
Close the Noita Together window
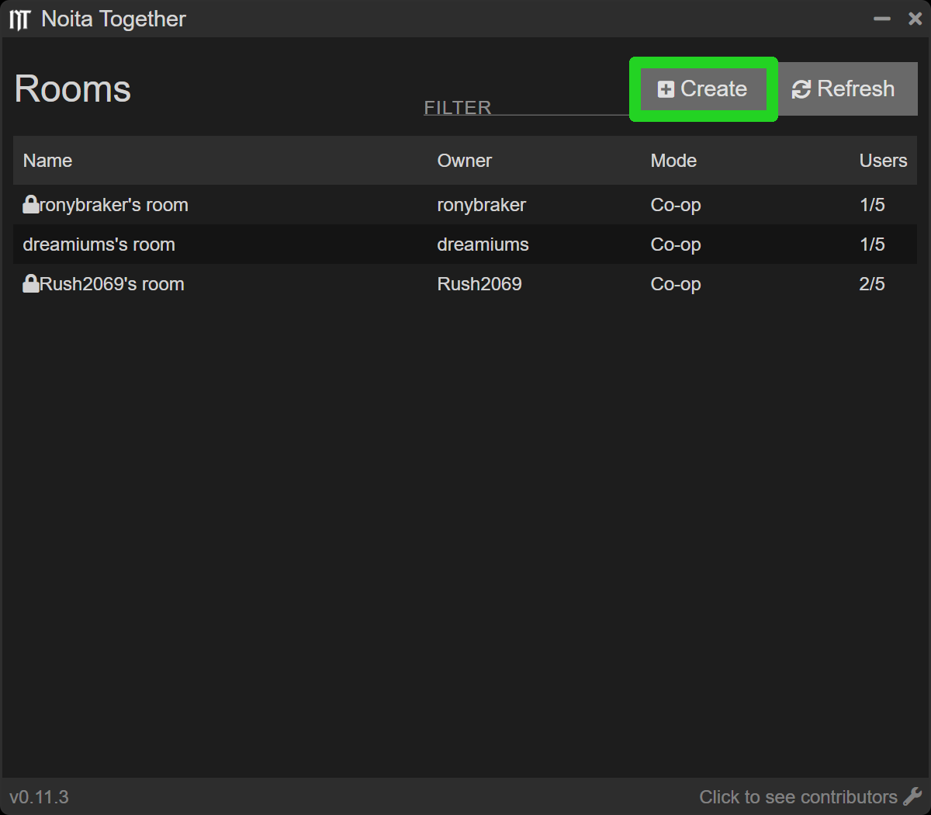tap(915, 19)
